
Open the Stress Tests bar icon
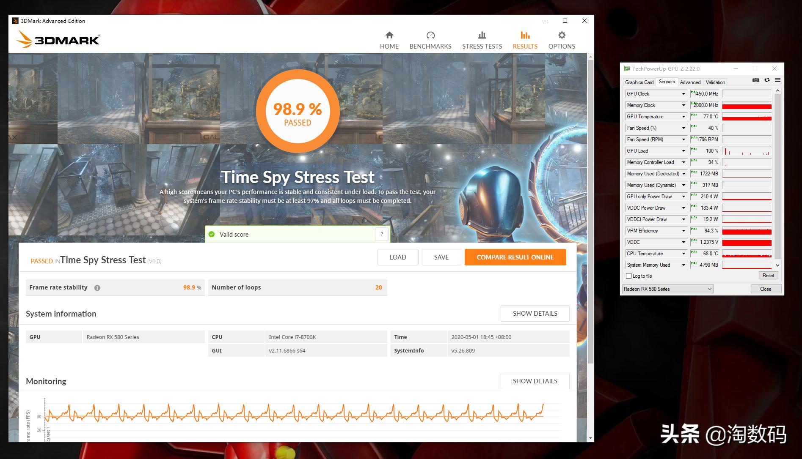click(482, 35)
